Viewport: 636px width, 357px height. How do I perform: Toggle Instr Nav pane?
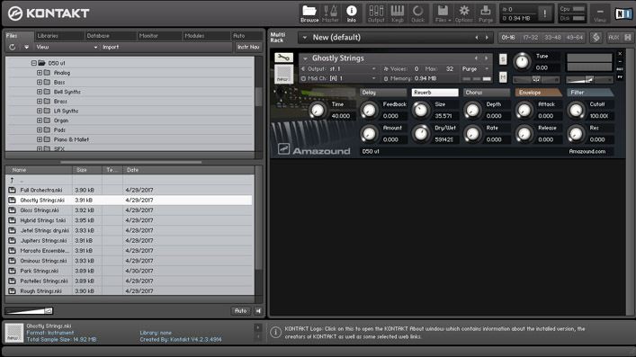point(248,47)
